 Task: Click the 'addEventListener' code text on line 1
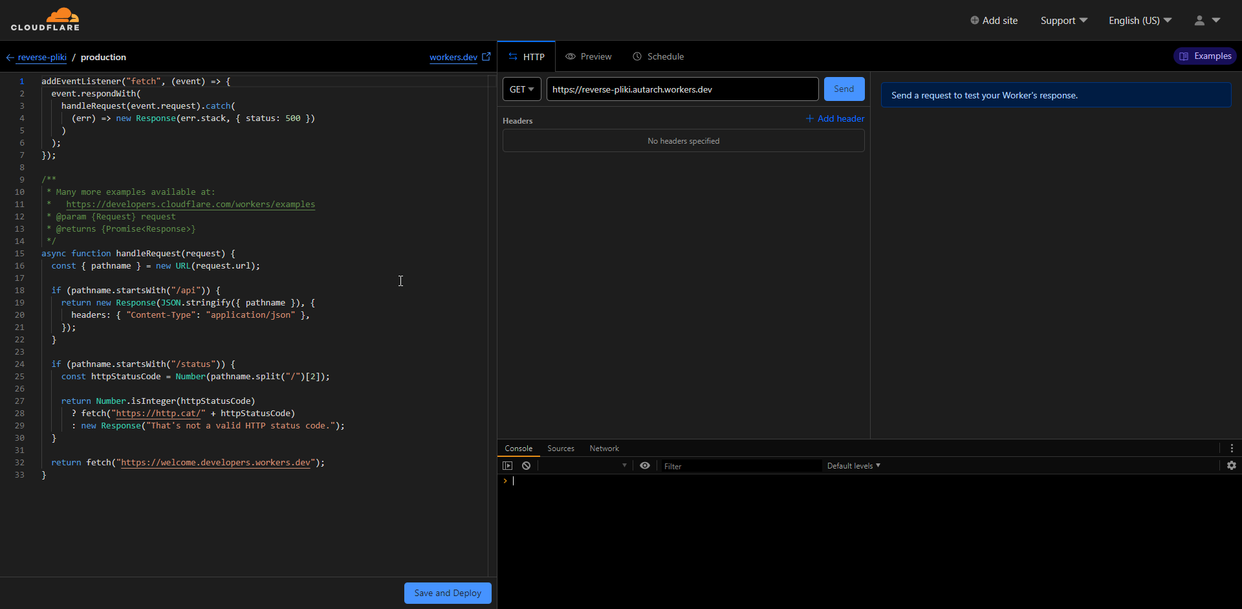[x=81, y=82]
